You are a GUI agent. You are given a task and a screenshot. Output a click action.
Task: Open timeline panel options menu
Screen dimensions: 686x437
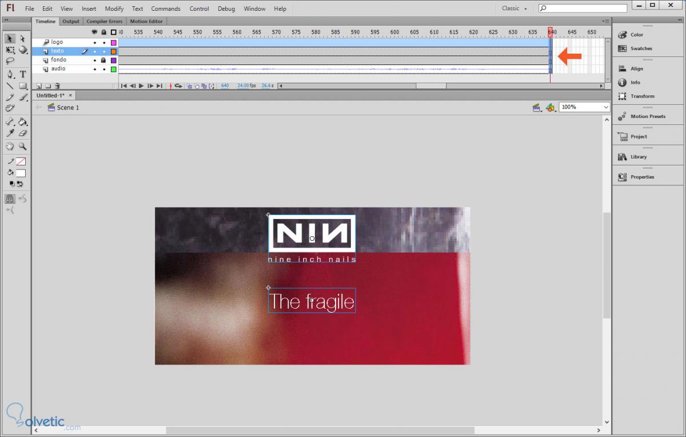[x=605, y=22]
